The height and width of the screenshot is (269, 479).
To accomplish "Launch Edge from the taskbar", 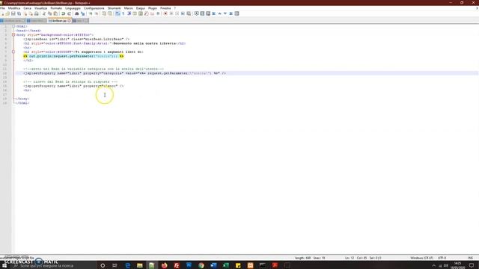I will (128, 266).
